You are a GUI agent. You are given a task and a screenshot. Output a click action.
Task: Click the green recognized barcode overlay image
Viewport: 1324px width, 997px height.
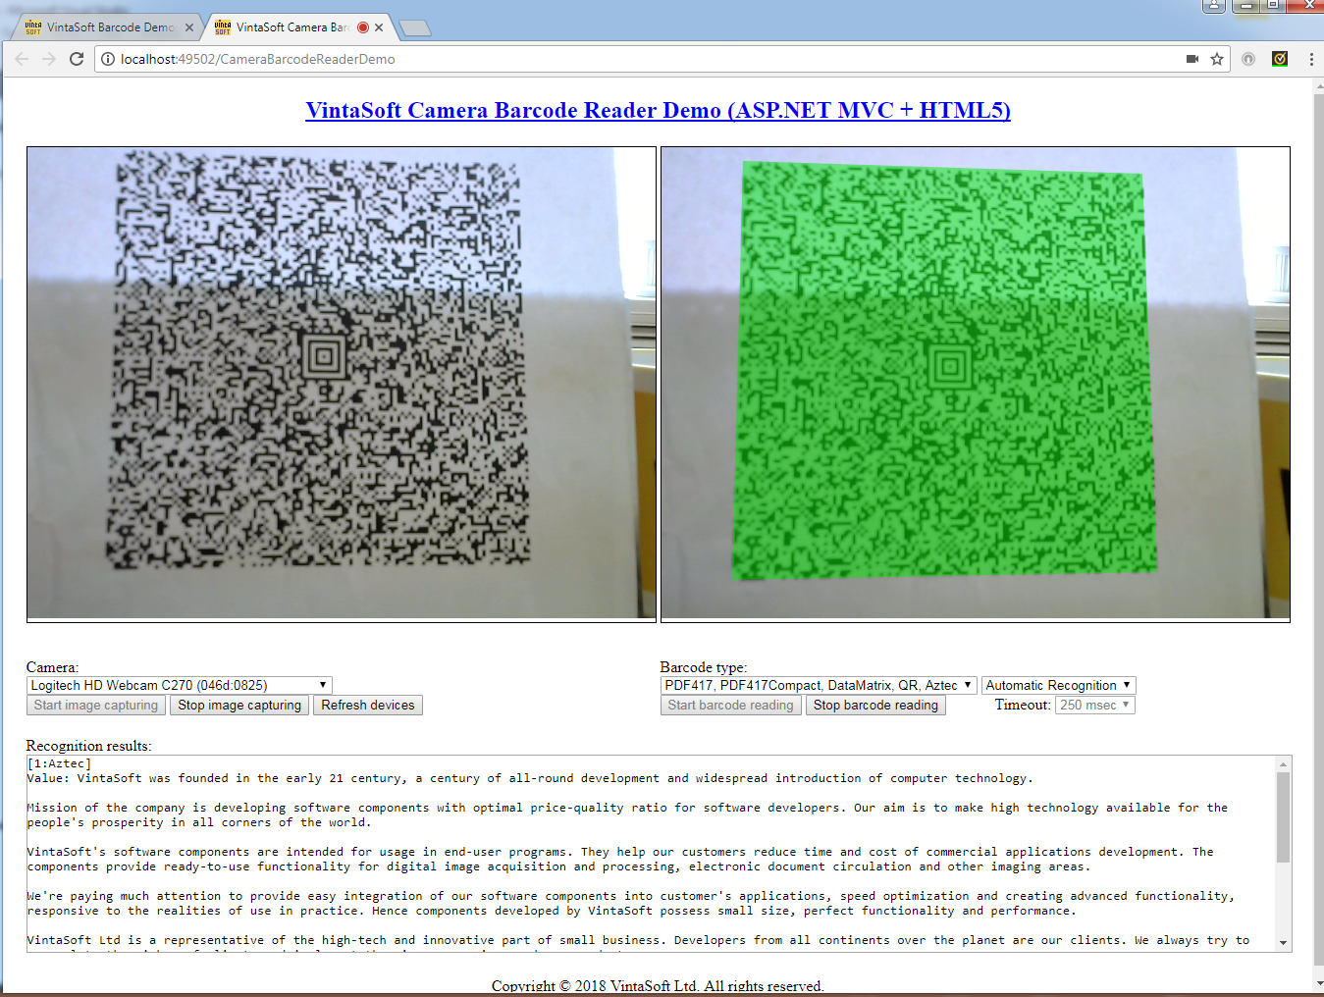[x=976, y=384]
